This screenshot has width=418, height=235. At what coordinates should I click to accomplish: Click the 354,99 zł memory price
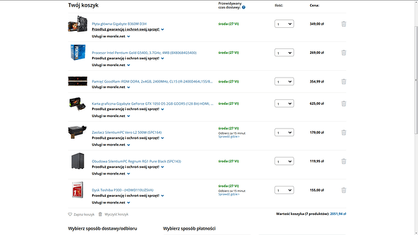pyautogui.click(x=317, y=82)
